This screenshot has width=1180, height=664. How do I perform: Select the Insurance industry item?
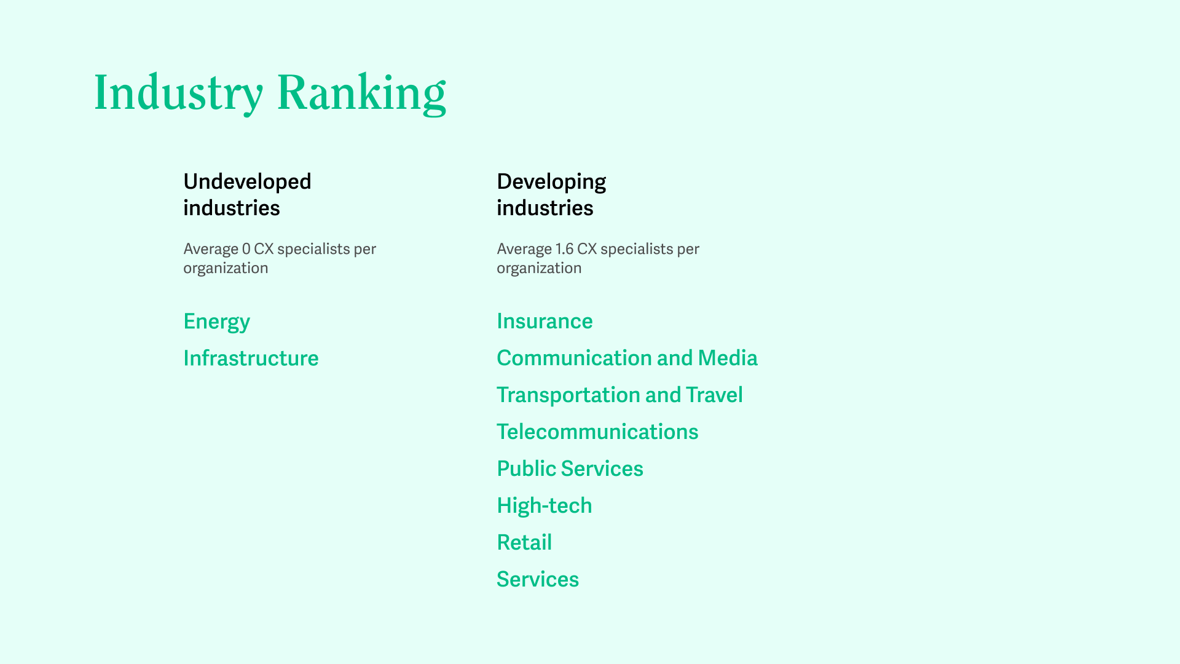click(545, 320)
